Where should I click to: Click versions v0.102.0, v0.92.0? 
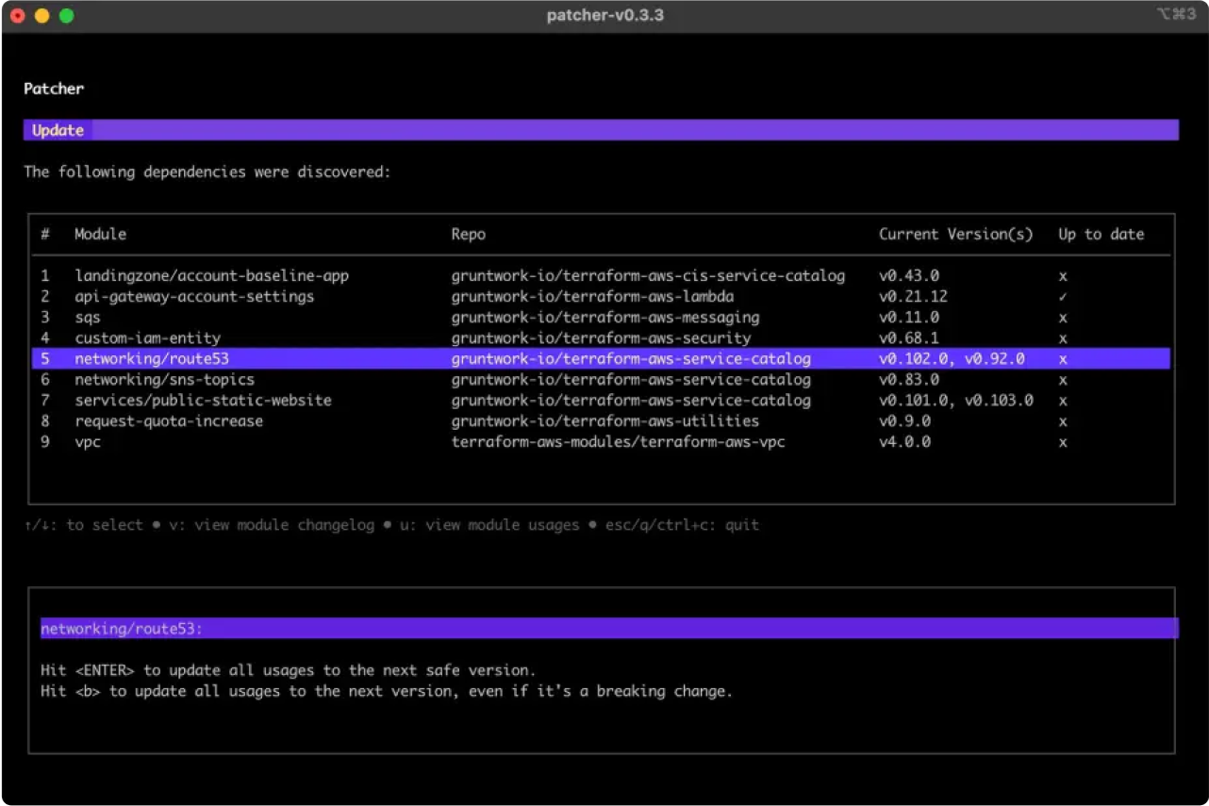[x=952, y=359]
